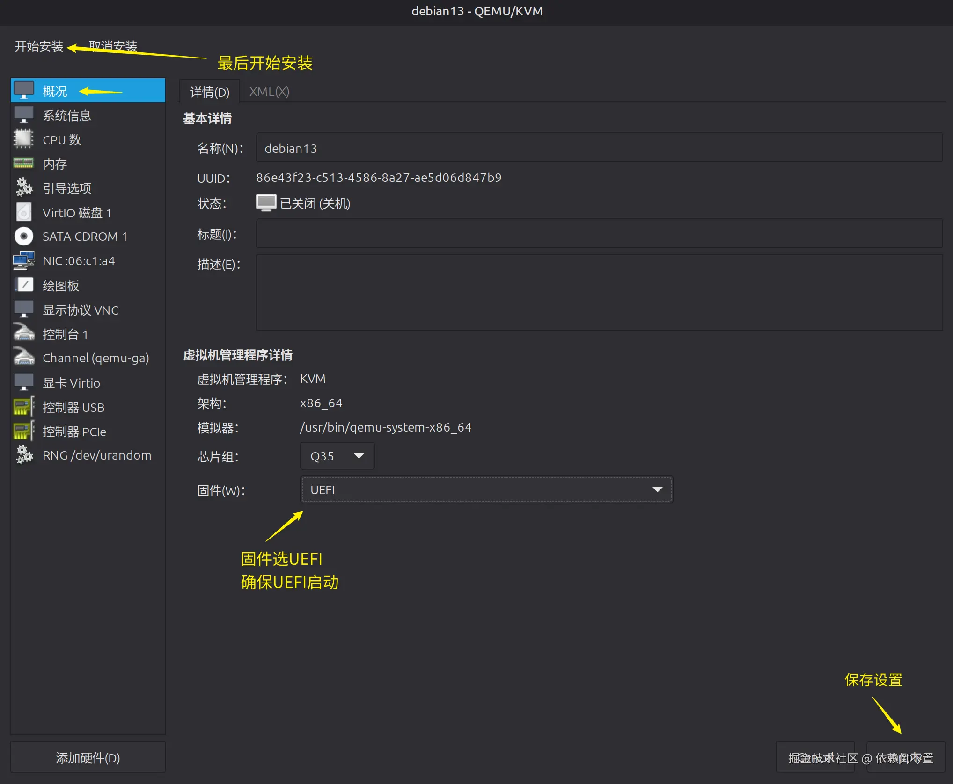Screen dimensions: 953x784
Task: Click the 名称 debian13 name field
Action: pos(599,148)
